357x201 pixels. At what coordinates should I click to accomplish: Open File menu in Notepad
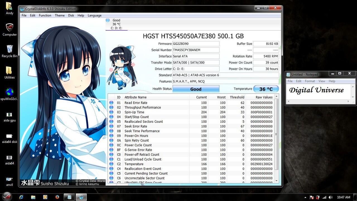coord(290,81)
